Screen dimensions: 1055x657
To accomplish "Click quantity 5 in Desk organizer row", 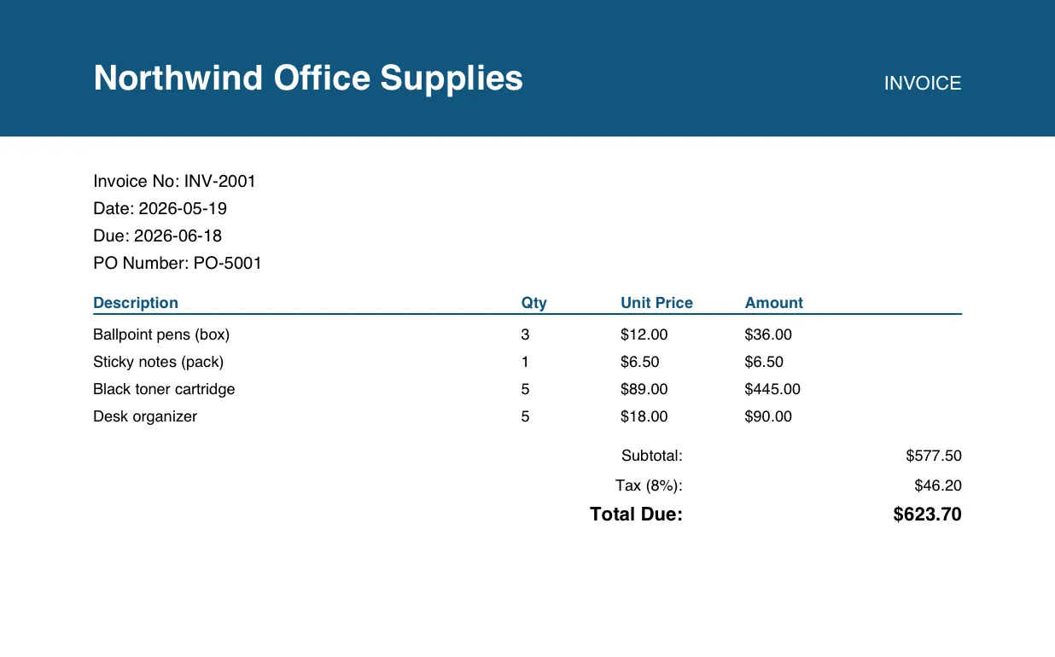I will tap(525, 416).
